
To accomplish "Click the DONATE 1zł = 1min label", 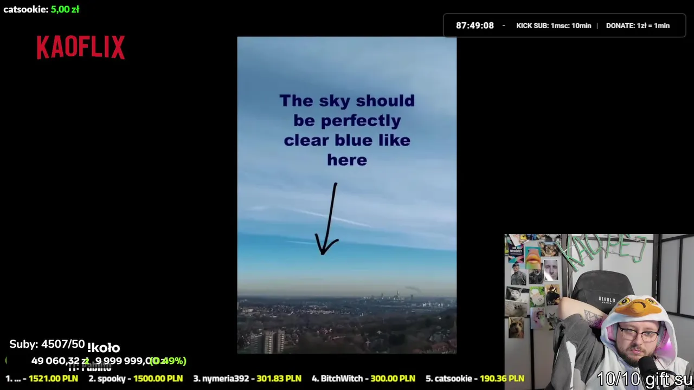I will point(638,25).
